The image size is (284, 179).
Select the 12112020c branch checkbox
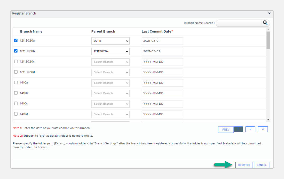pos(16,62)
